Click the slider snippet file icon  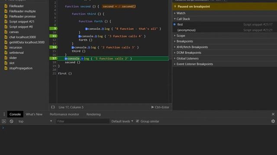(x=6, y=58)
